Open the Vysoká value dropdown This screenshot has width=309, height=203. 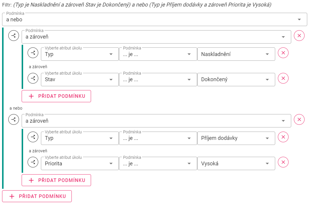coord(236,163)
